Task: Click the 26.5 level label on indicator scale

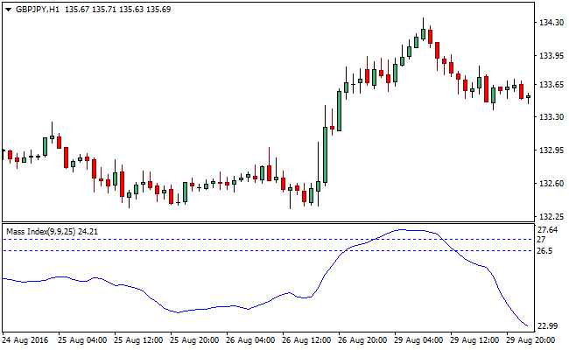Action: click(x=545, y=251)
